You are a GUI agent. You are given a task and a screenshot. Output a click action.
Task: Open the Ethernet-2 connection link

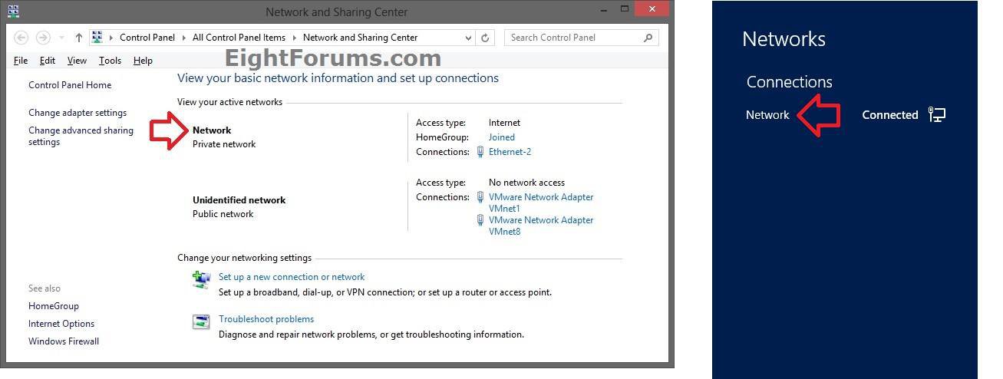[x=510, y=152]
